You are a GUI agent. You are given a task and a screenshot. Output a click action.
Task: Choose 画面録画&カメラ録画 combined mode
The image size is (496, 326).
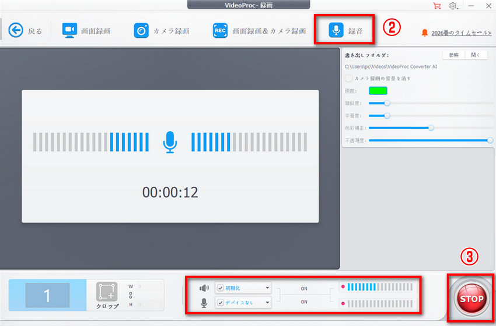260,31
